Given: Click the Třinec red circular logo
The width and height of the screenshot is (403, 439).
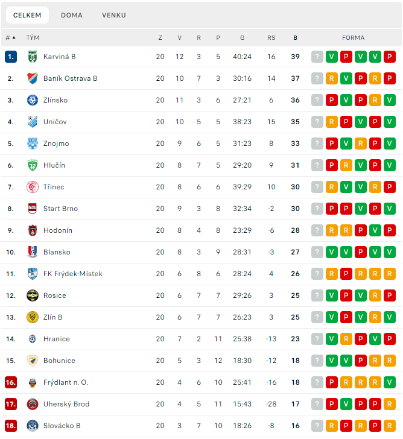Looking at the screenshot, I should pyautogui.click(x=33, y=187).
